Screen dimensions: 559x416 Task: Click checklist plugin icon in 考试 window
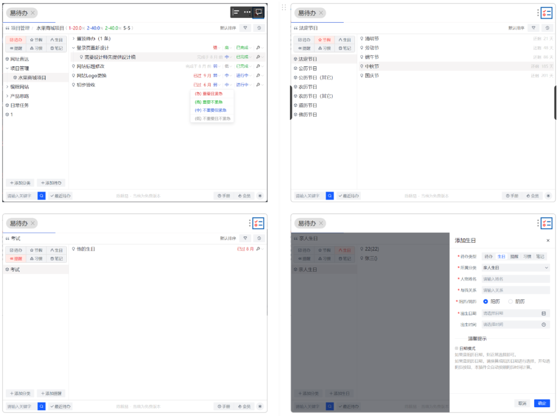[x=258, y=224]
